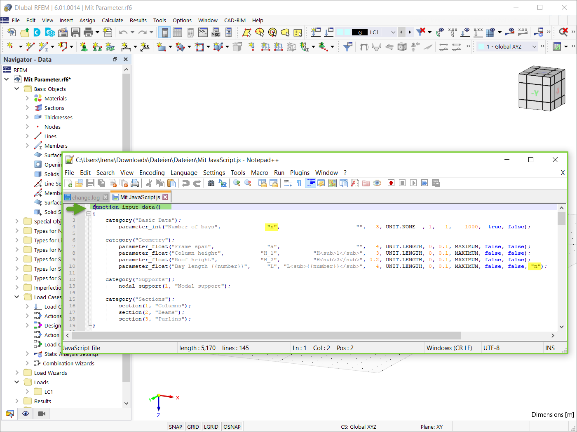Click the Print icon in Notepad++ toolbar

[x=135, y=183]
